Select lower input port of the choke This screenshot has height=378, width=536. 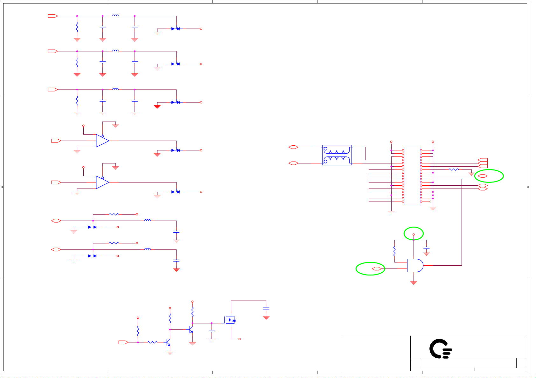click(x=293, y=163)
